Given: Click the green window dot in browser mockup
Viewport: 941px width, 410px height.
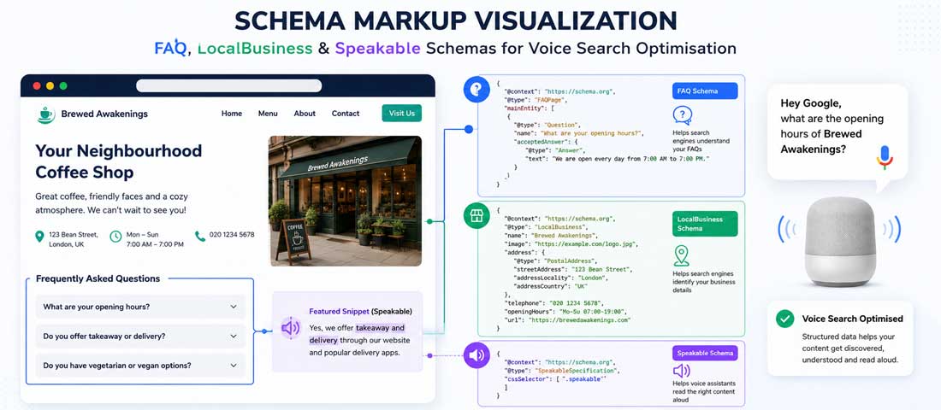Looking at the screenshot, I should point(63,85).
